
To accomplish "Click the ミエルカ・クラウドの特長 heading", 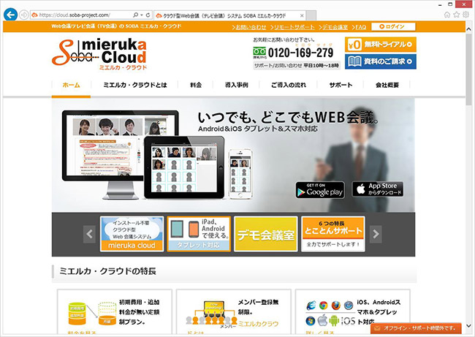I will tap(108, 271).
